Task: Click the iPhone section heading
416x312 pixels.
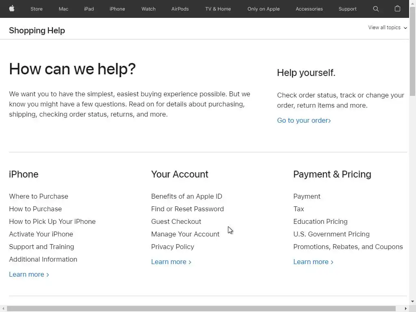Action: pos(24,174)
